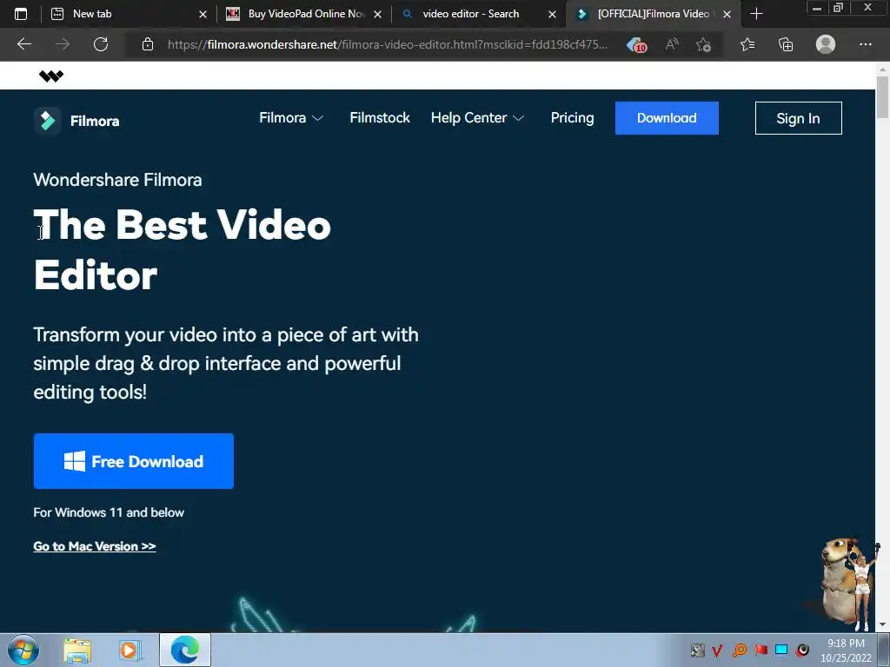
Task: Open Favorites list icon
Action: coord(747,44)
